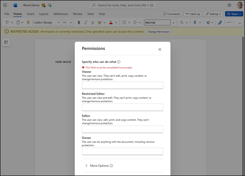Switch to the Review tab
Screen dimensions: 245x176
click(x=78, y=14)
